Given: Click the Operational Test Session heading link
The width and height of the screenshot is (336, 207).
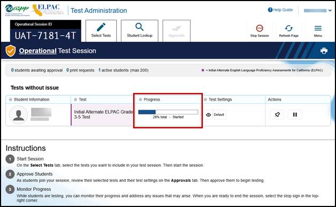Looking at the screenshot, I should coord(57,51).
